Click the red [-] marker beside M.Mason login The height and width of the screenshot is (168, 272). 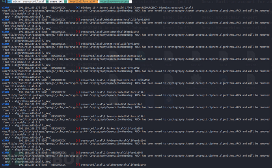point(77,56)
